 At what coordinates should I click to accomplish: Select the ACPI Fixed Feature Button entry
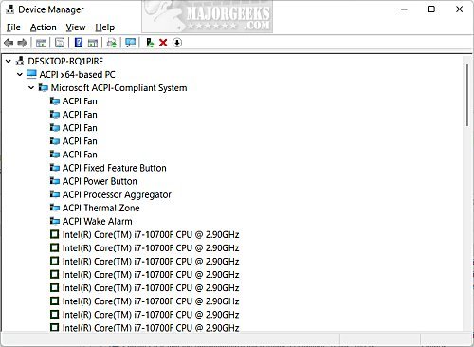point(115,168)
